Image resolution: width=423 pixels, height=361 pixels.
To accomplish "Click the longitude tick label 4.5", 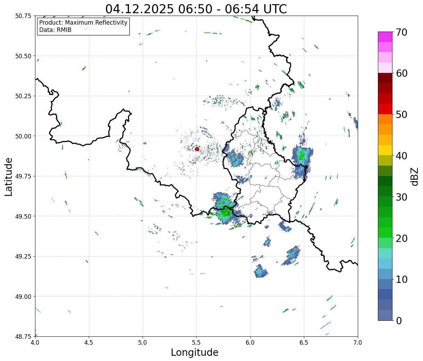I will coord(89,343).
